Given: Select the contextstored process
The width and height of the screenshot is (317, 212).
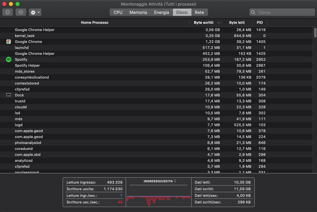Looking at the screenshot, I should (156, 83).
